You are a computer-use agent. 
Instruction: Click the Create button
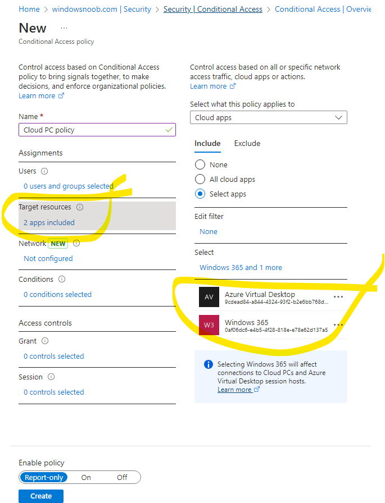point(41,496)
